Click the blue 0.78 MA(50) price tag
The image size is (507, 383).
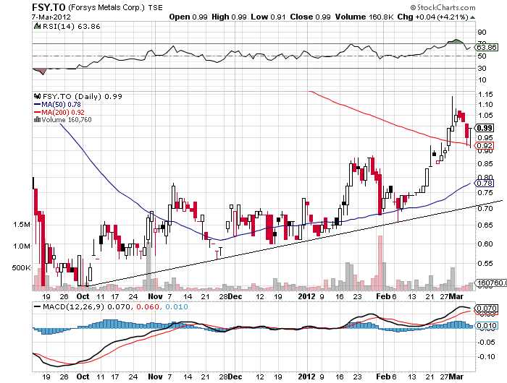click(x=485, y=184)
